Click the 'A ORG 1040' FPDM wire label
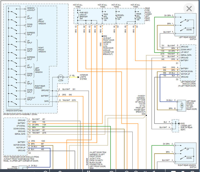 37,141
